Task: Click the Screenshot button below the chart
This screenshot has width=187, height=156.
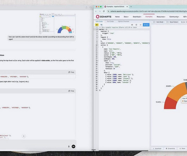Action: point(170,149)
